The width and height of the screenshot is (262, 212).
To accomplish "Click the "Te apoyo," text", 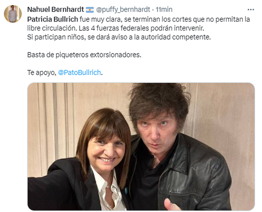I will click(41, 72).
